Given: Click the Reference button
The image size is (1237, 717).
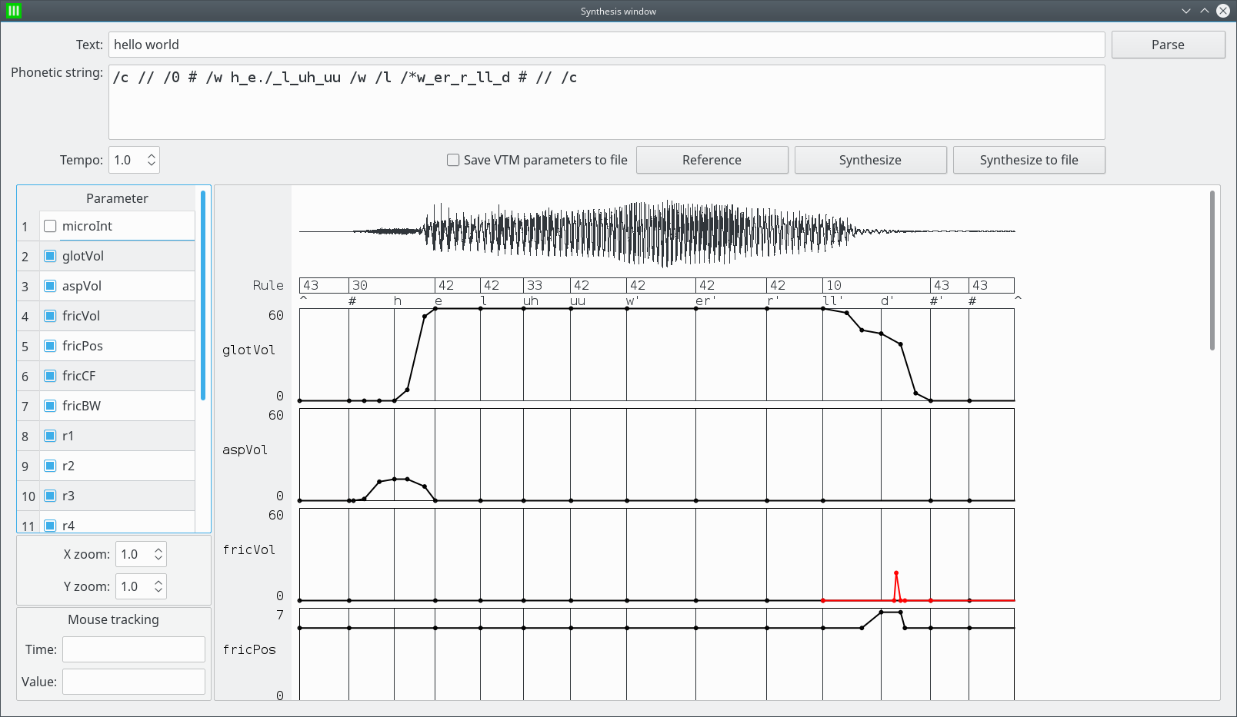Looking at the screenshot, I should click(712, 160).
